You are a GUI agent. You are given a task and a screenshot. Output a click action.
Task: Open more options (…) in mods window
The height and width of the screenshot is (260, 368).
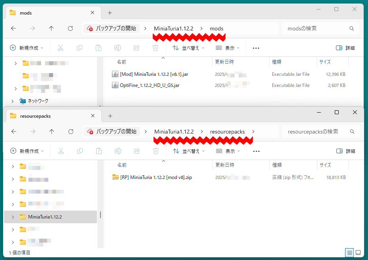[x=256, y=48]
